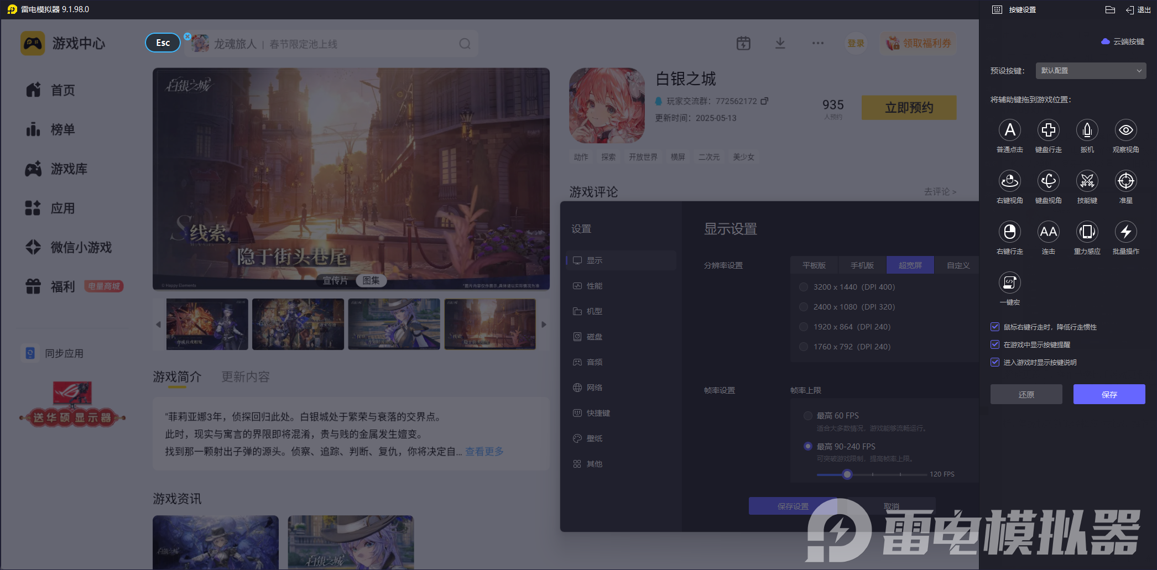The width and height of the screenshot is (1157, 570).
Task: Open 性能 performance settings section
Action: point(621,286)
